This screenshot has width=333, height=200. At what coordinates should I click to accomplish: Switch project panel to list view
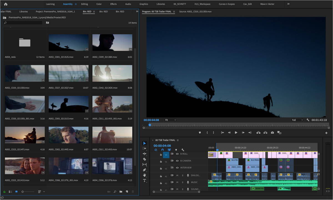(x=10, y=191)
